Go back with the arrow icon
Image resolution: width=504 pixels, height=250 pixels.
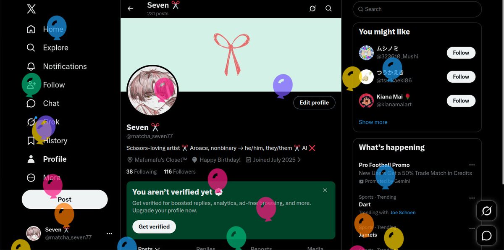[x=131, y=8]
